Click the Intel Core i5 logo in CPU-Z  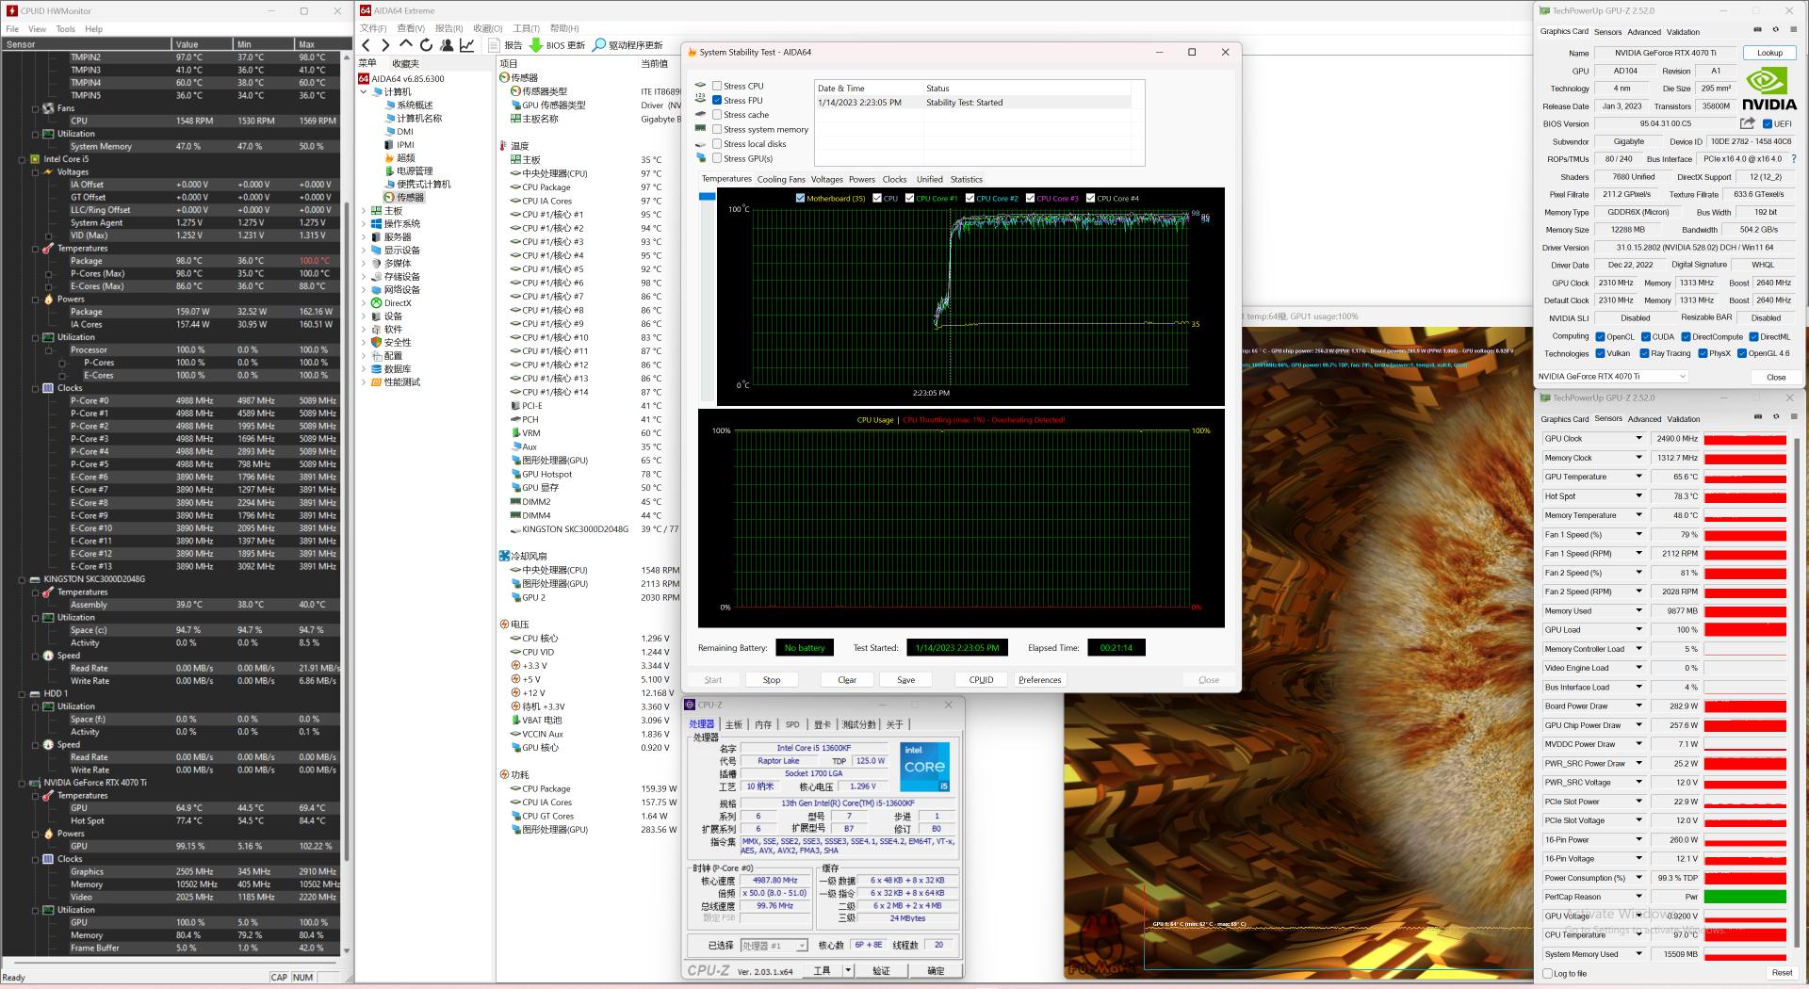(x=924, y=767)
